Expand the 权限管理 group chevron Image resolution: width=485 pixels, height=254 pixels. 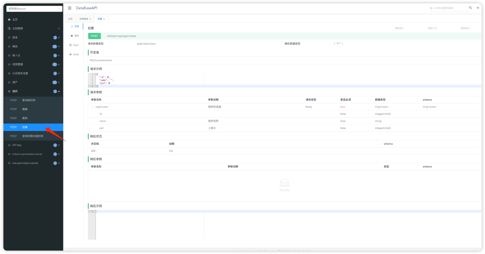point(59,64)
